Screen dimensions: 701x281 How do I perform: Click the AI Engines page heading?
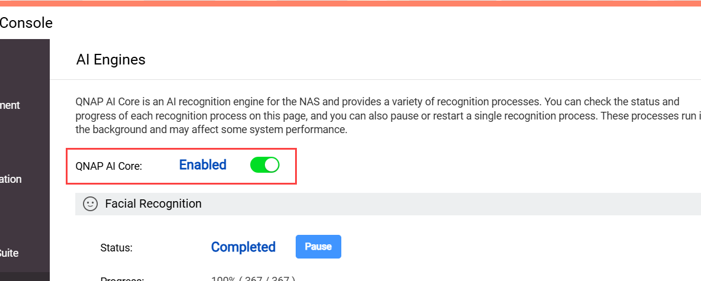pyautogui.click(x=111, y=60)
